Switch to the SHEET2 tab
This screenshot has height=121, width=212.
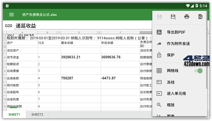(37, 115)
